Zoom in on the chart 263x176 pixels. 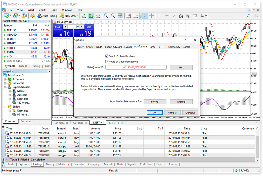[106, 16]
